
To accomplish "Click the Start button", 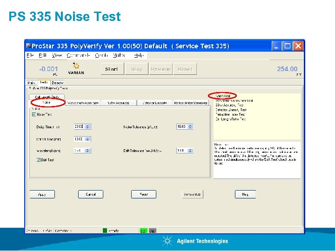I will 113,69.
